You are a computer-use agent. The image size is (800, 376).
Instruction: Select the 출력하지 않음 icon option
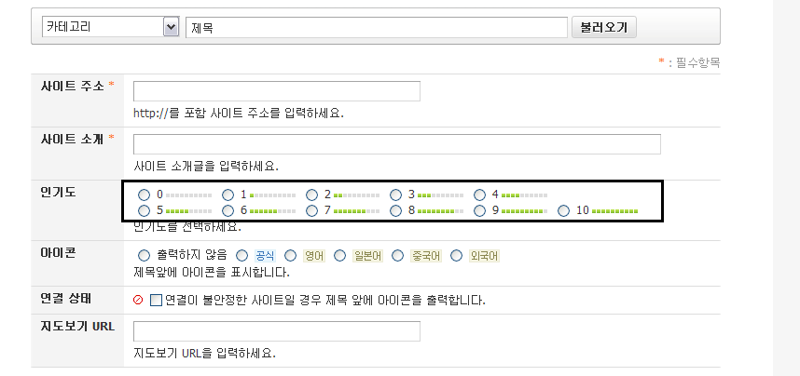tap(144, 255)
